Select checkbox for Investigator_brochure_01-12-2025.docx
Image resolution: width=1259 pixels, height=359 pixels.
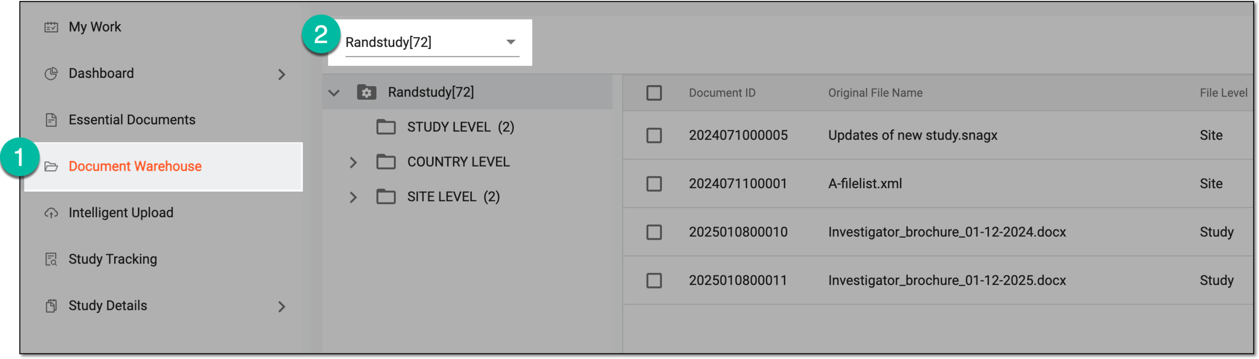click(x=654, y=280)
